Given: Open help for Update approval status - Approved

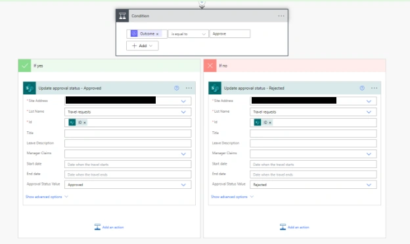Looking at the screenshot, I should 177,88.
